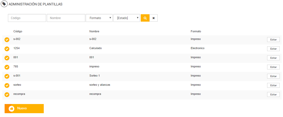
Task: Click the orange search magnifier icon
Action: [145, 18]
